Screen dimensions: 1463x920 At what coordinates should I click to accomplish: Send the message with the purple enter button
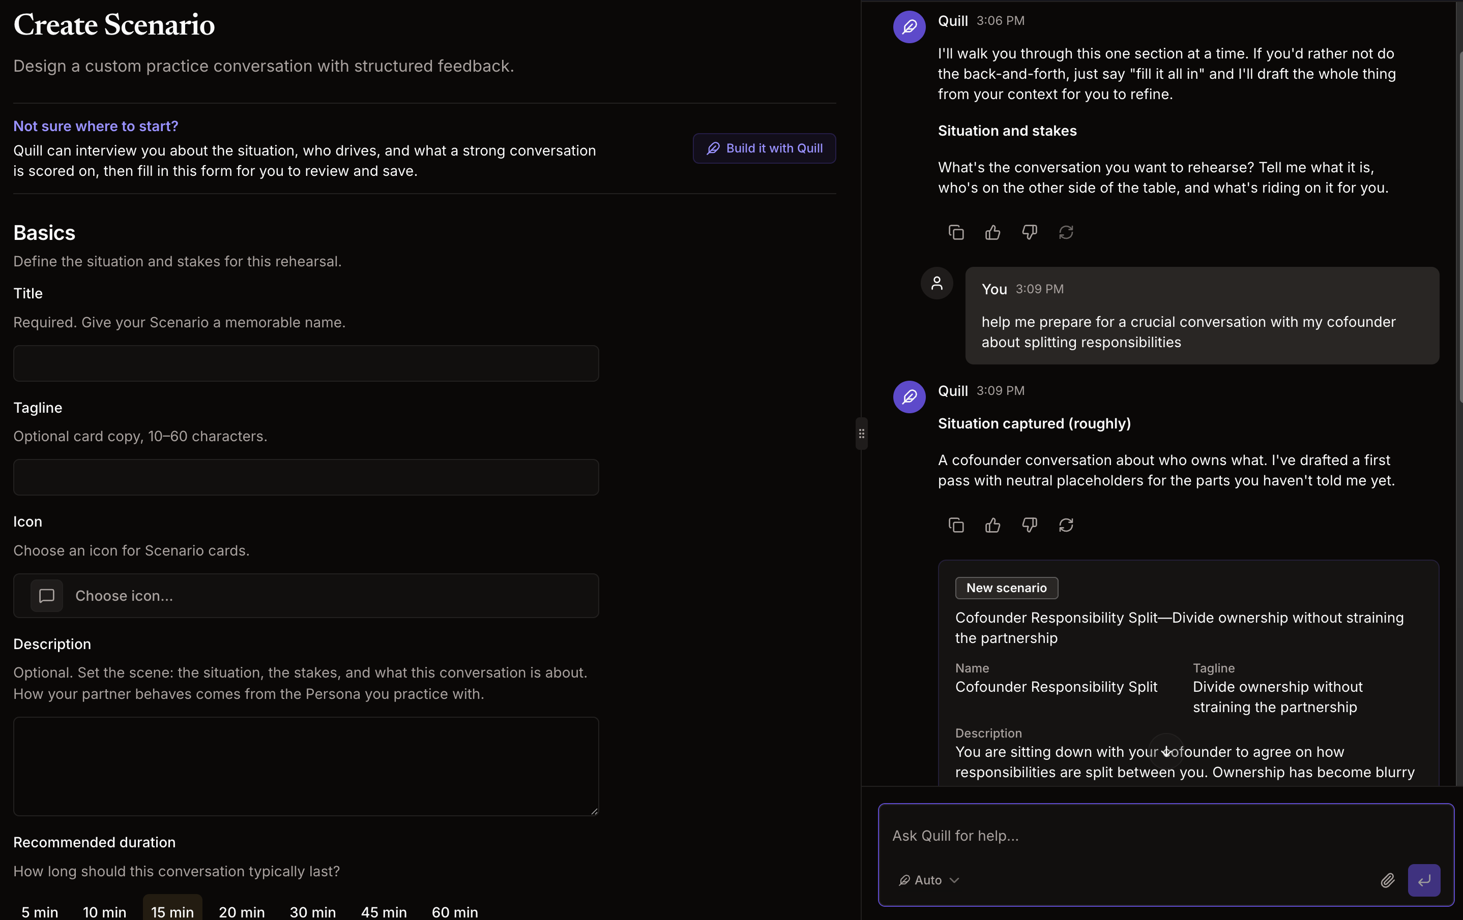1423,880
